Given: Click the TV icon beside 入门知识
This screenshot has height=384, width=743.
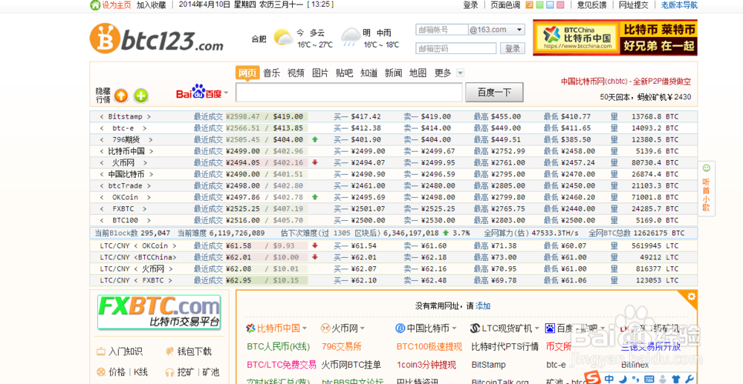Looking at the screenshot, I should 100,352.
